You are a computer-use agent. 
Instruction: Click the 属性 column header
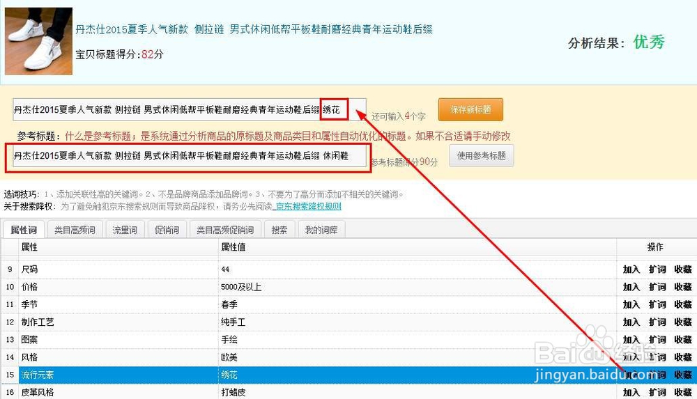pos(118,247)
